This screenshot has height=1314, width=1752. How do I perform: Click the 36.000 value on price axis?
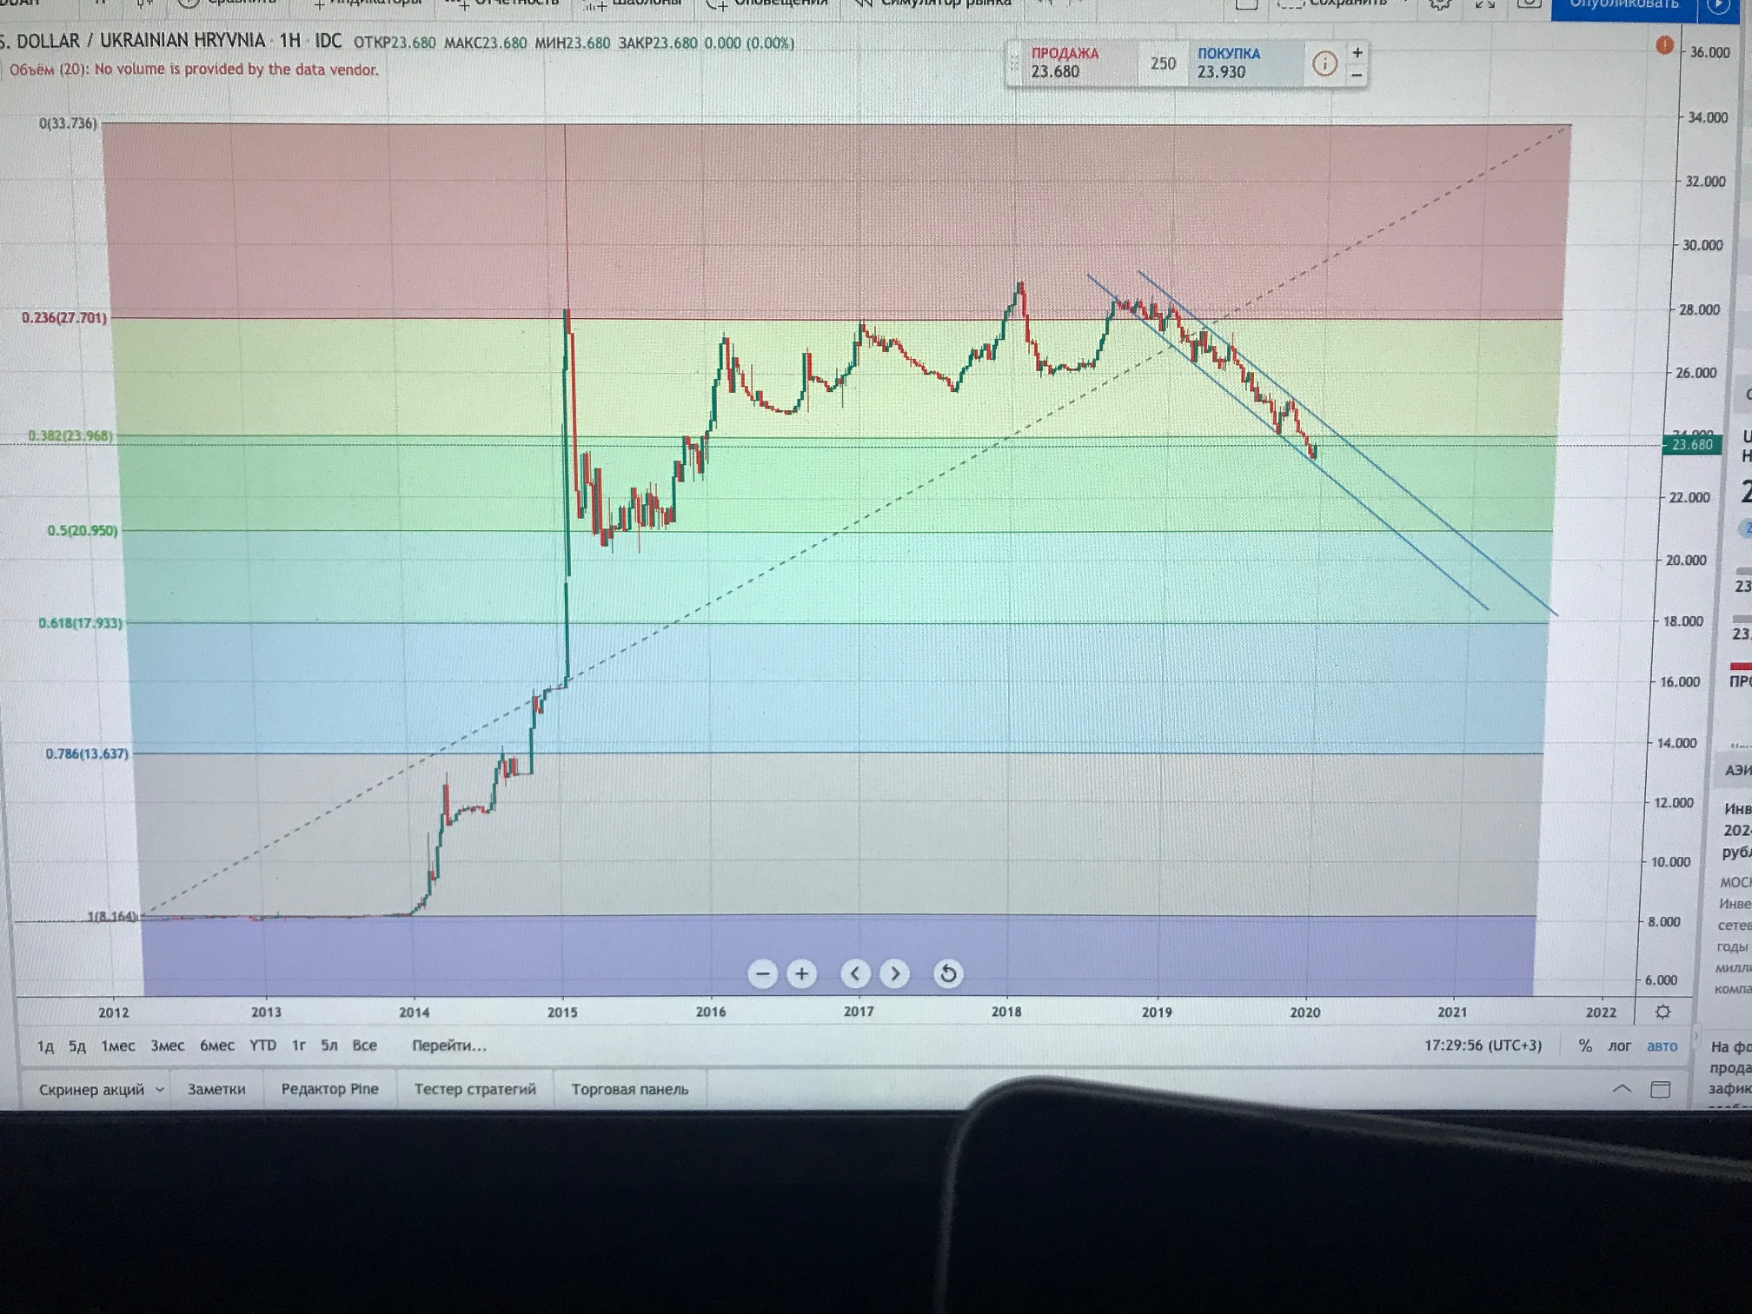pos(1709,52)
